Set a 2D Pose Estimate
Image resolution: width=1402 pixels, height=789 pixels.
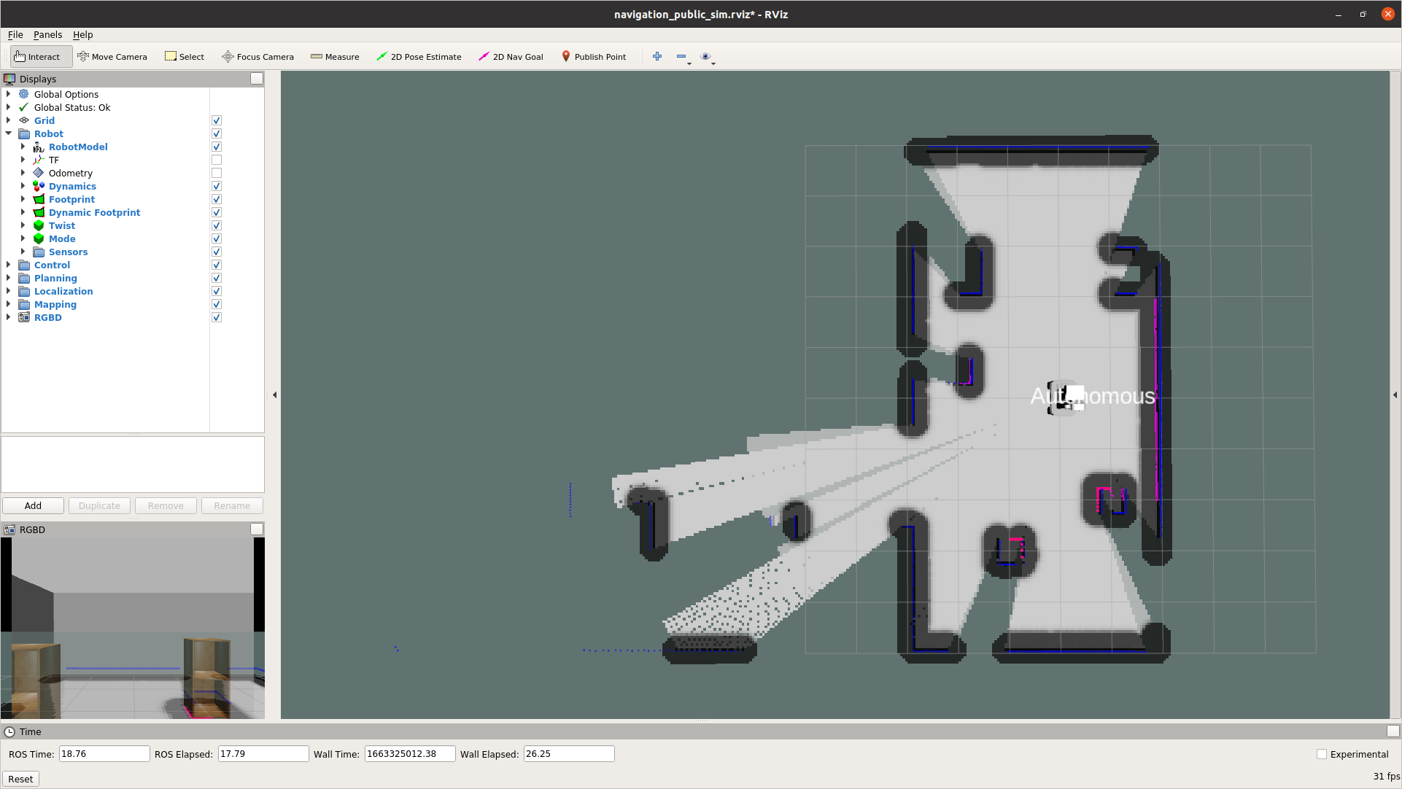419,56
